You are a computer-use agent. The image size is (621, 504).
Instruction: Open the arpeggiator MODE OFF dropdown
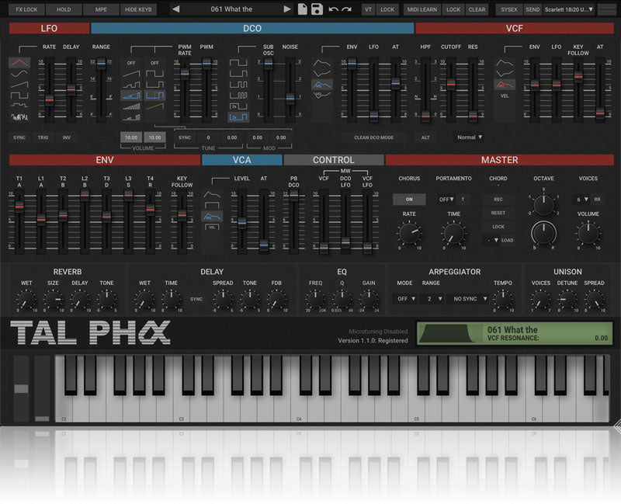[x=406, y=298]
